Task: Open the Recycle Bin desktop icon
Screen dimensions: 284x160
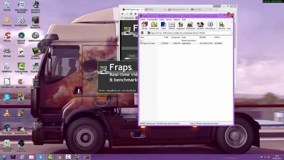Action: [x=7, y=6]
